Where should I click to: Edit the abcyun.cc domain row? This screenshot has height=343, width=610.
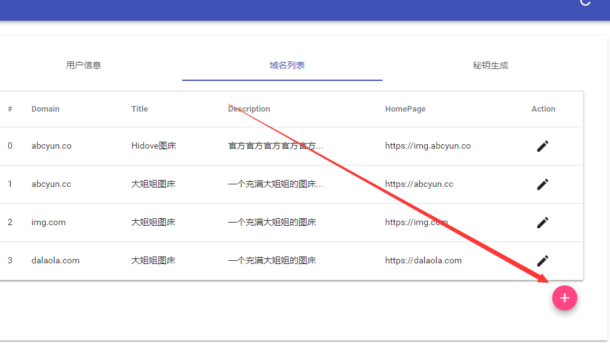pos(543,184)
